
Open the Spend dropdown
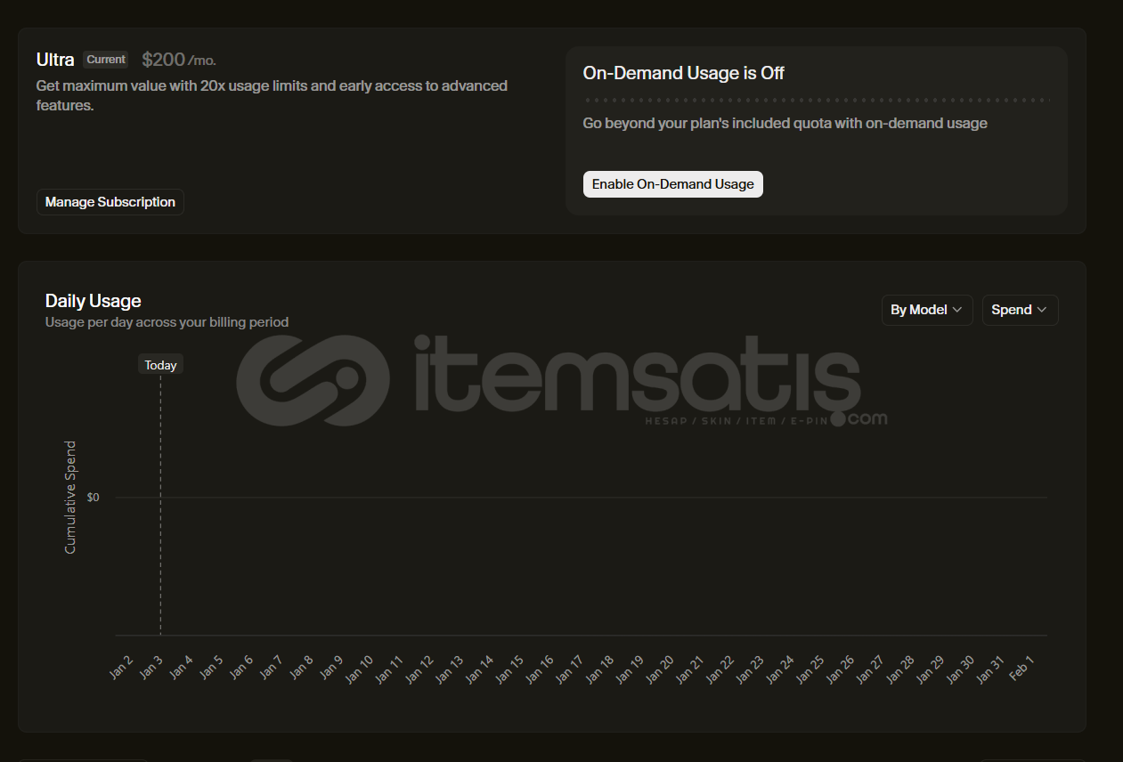coord(1021,310)
